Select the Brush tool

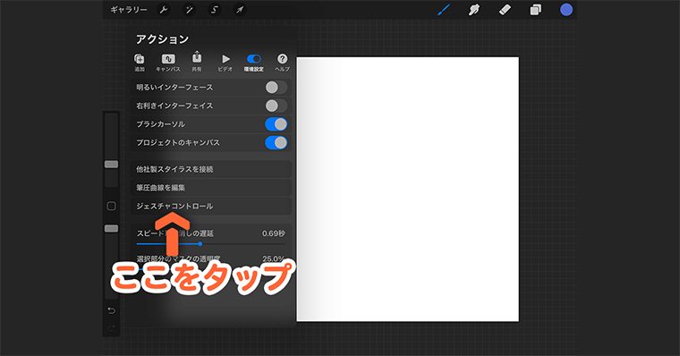pos(443,10)
